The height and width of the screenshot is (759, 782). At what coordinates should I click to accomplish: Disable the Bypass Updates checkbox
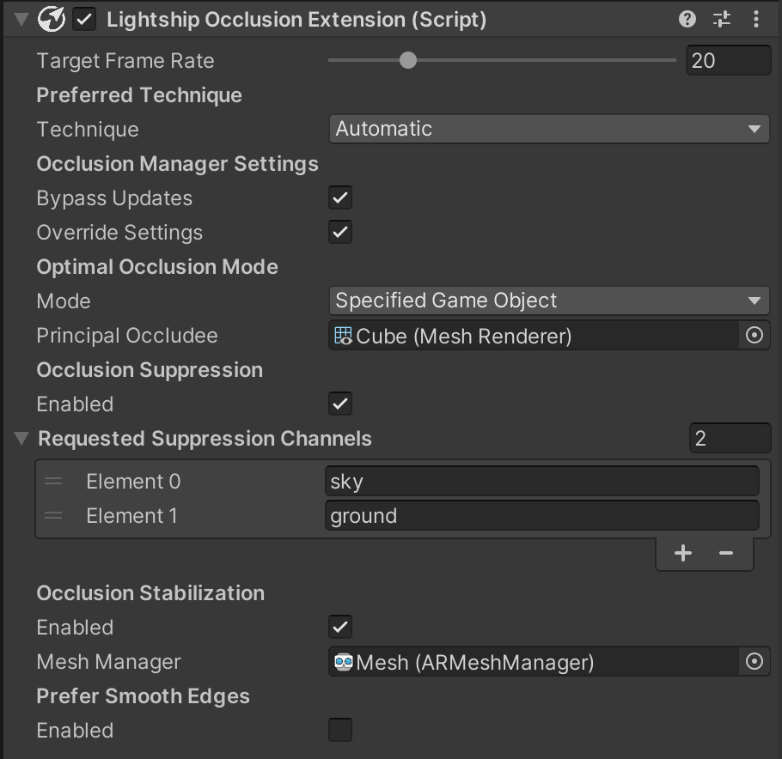339,197
